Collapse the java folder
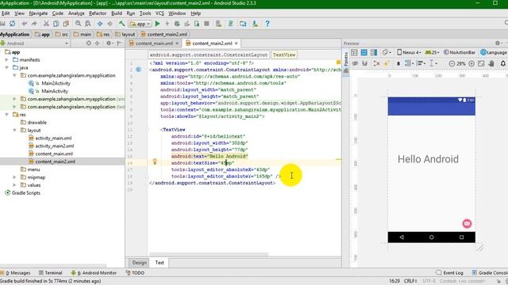 [x=7, y=67]
